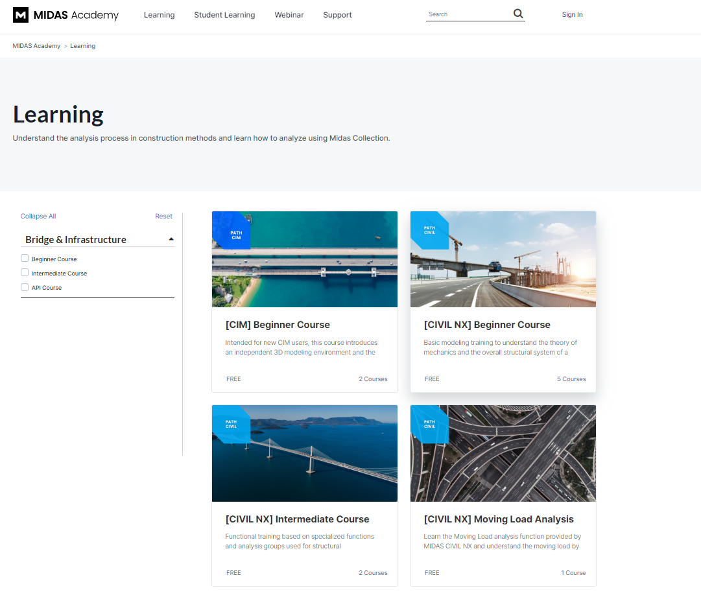
Task: Click the cable-stayed bridge thumbnail image
Action: (304, 454)
